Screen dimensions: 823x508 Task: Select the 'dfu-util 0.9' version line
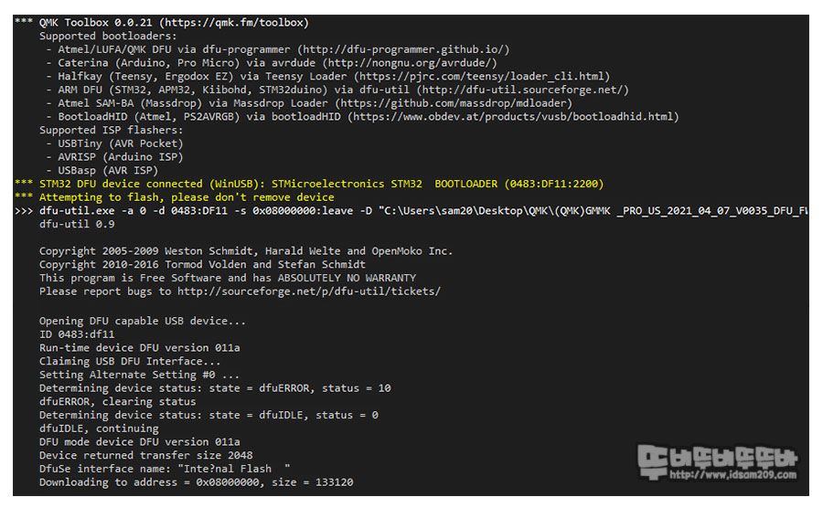[77, 225]
